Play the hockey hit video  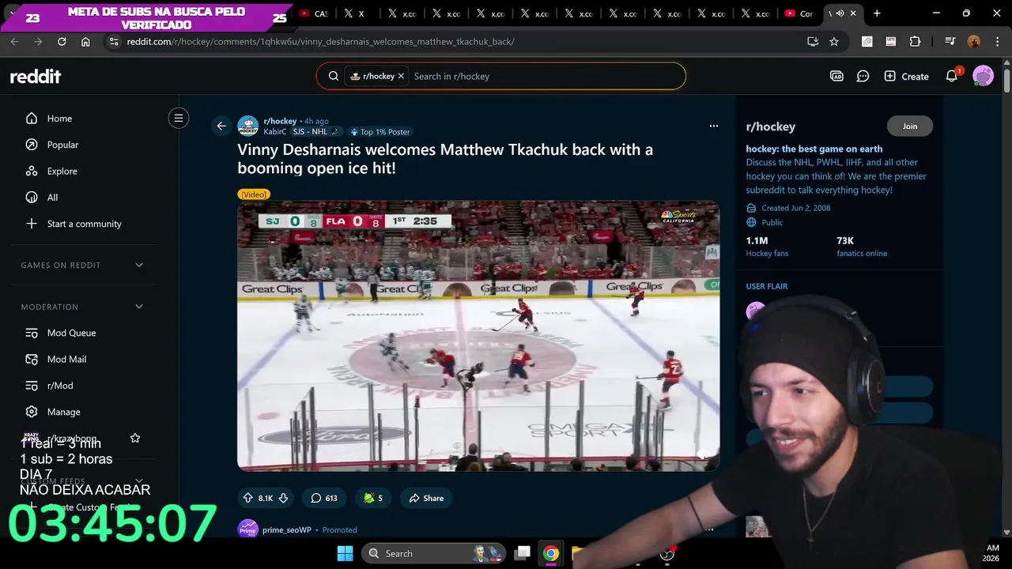(x=478, y=336)
